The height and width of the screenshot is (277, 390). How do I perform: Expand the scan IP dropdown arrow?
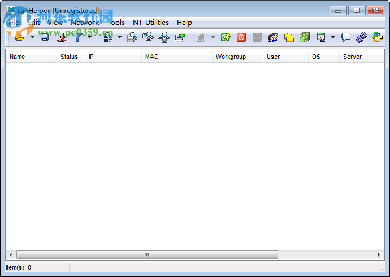tap(120, 37)
